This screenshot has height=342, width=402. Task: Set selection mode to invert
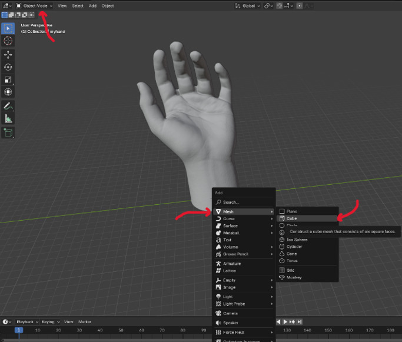25,15
